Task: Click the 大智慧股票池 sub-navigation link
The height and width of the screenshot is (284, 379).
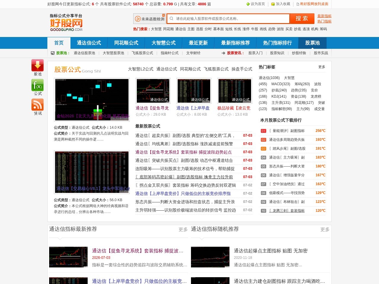Action: (x=113, y=53)
